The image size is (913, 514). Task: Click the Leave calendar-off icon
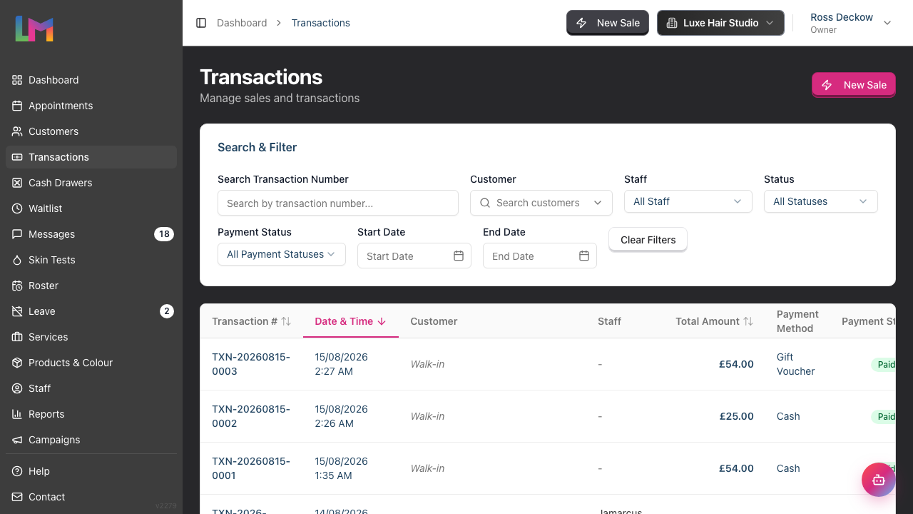(x=17, y=311)
